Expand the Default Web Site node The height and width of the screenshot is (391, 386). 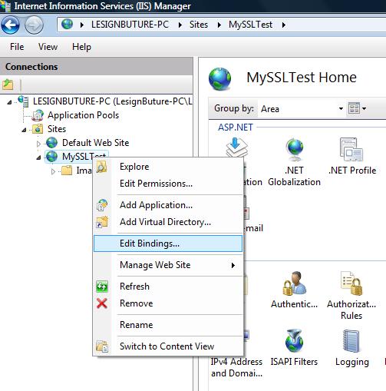38,144
